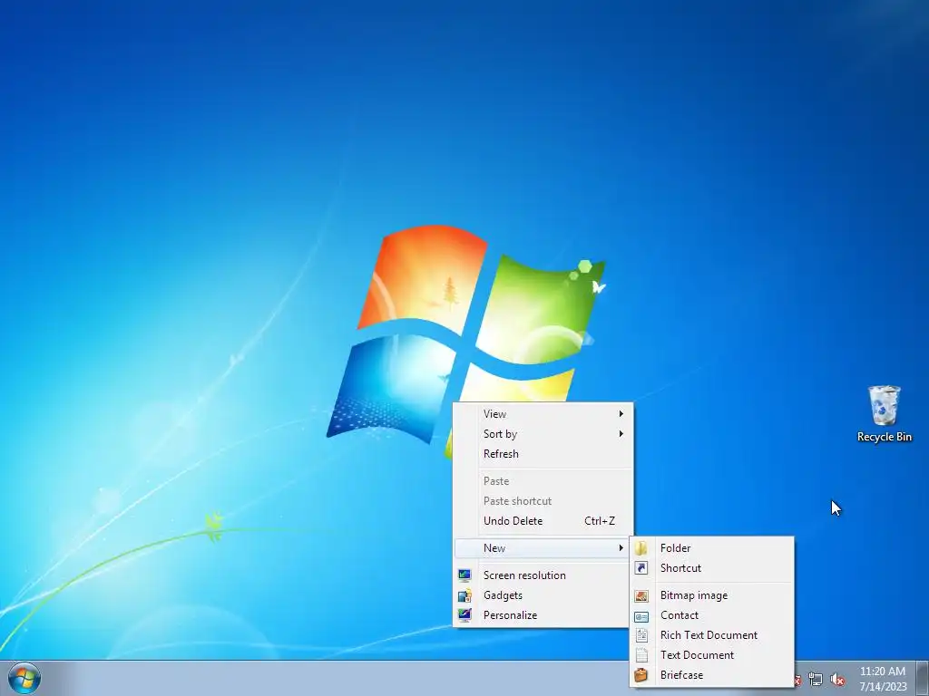Select the Briefcase option
Image resolution: width=929 pixels, height=696 pixels.
point(711,675)
